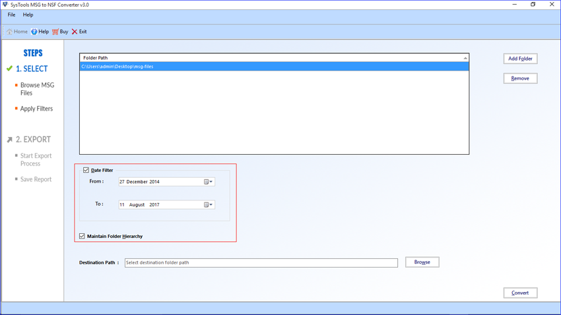Open the To date calendar dropdown
The height and width of the screenshot is (315, 561).
208,205
